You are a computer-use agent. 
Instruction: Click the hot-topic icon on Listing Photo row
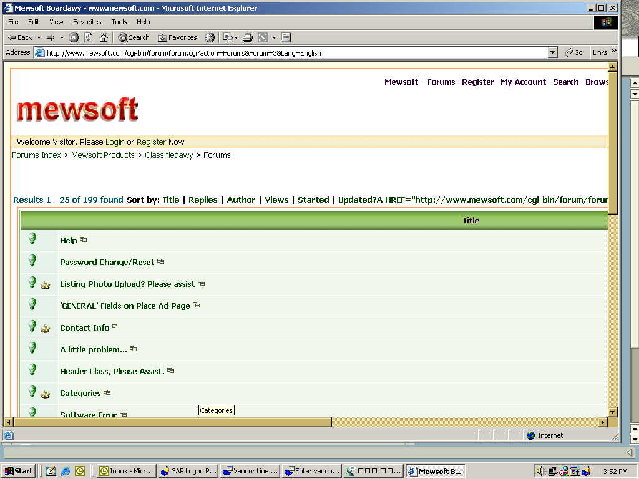click(45, 284)
